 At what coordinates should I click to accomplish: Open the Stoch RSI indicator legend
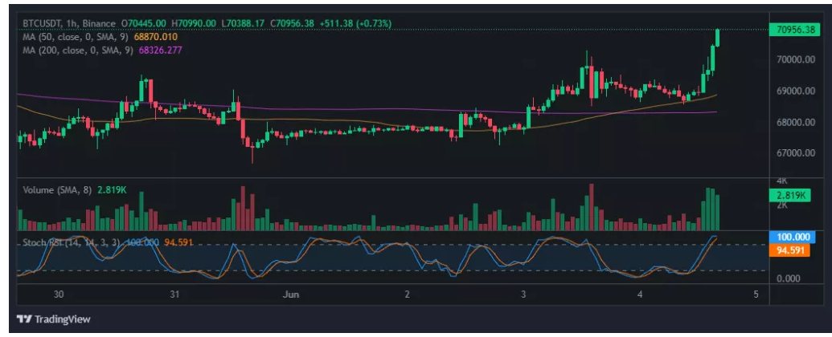tap(72, 242)
